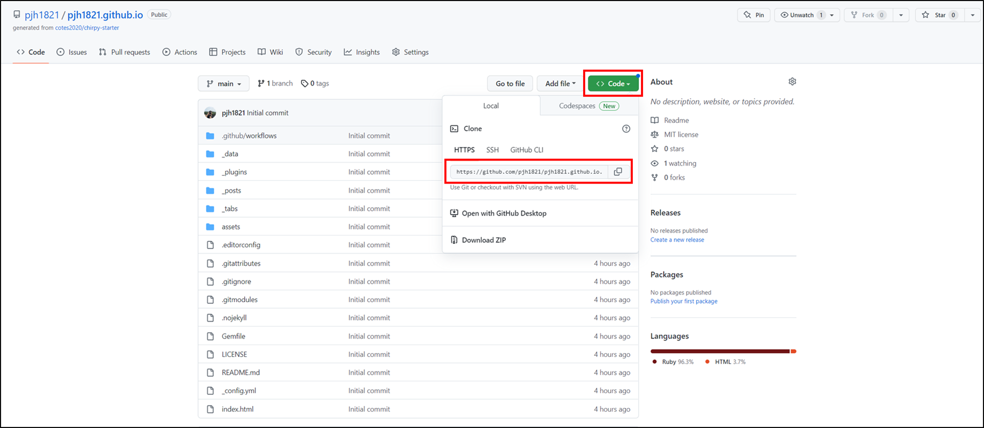
Task: Click the HTML 3.7% language entry
Action: 725,362
